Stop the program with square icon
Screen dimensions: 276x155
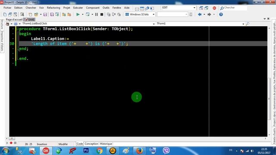102,14
